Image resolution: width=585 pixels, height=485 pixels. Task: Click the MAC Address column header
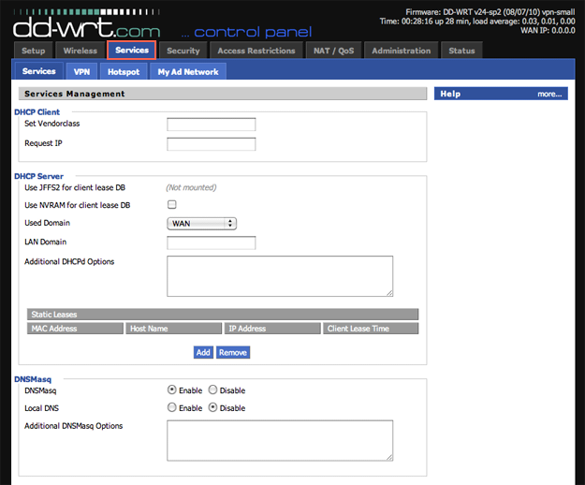pos(75,329)
